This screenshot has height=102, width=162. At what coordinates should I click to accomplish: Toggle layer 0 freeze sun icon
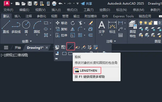tap(145, 23)
